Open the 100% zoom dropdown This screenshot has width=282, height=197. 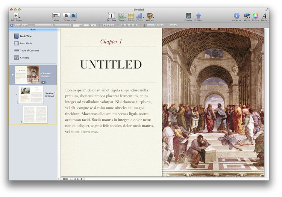(x=67, y=179)
